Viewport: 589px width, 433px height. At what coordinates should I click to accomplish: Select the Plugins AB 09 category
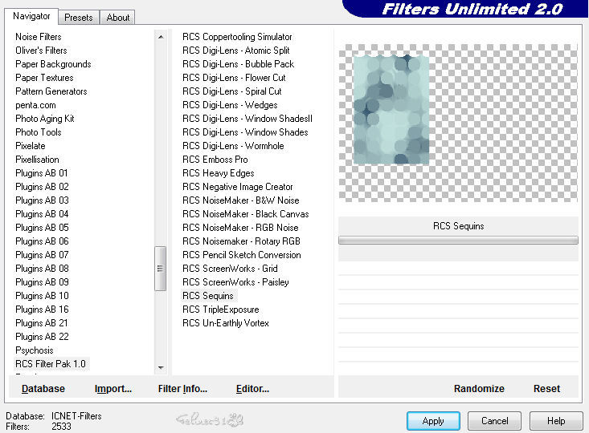point(42,282)
